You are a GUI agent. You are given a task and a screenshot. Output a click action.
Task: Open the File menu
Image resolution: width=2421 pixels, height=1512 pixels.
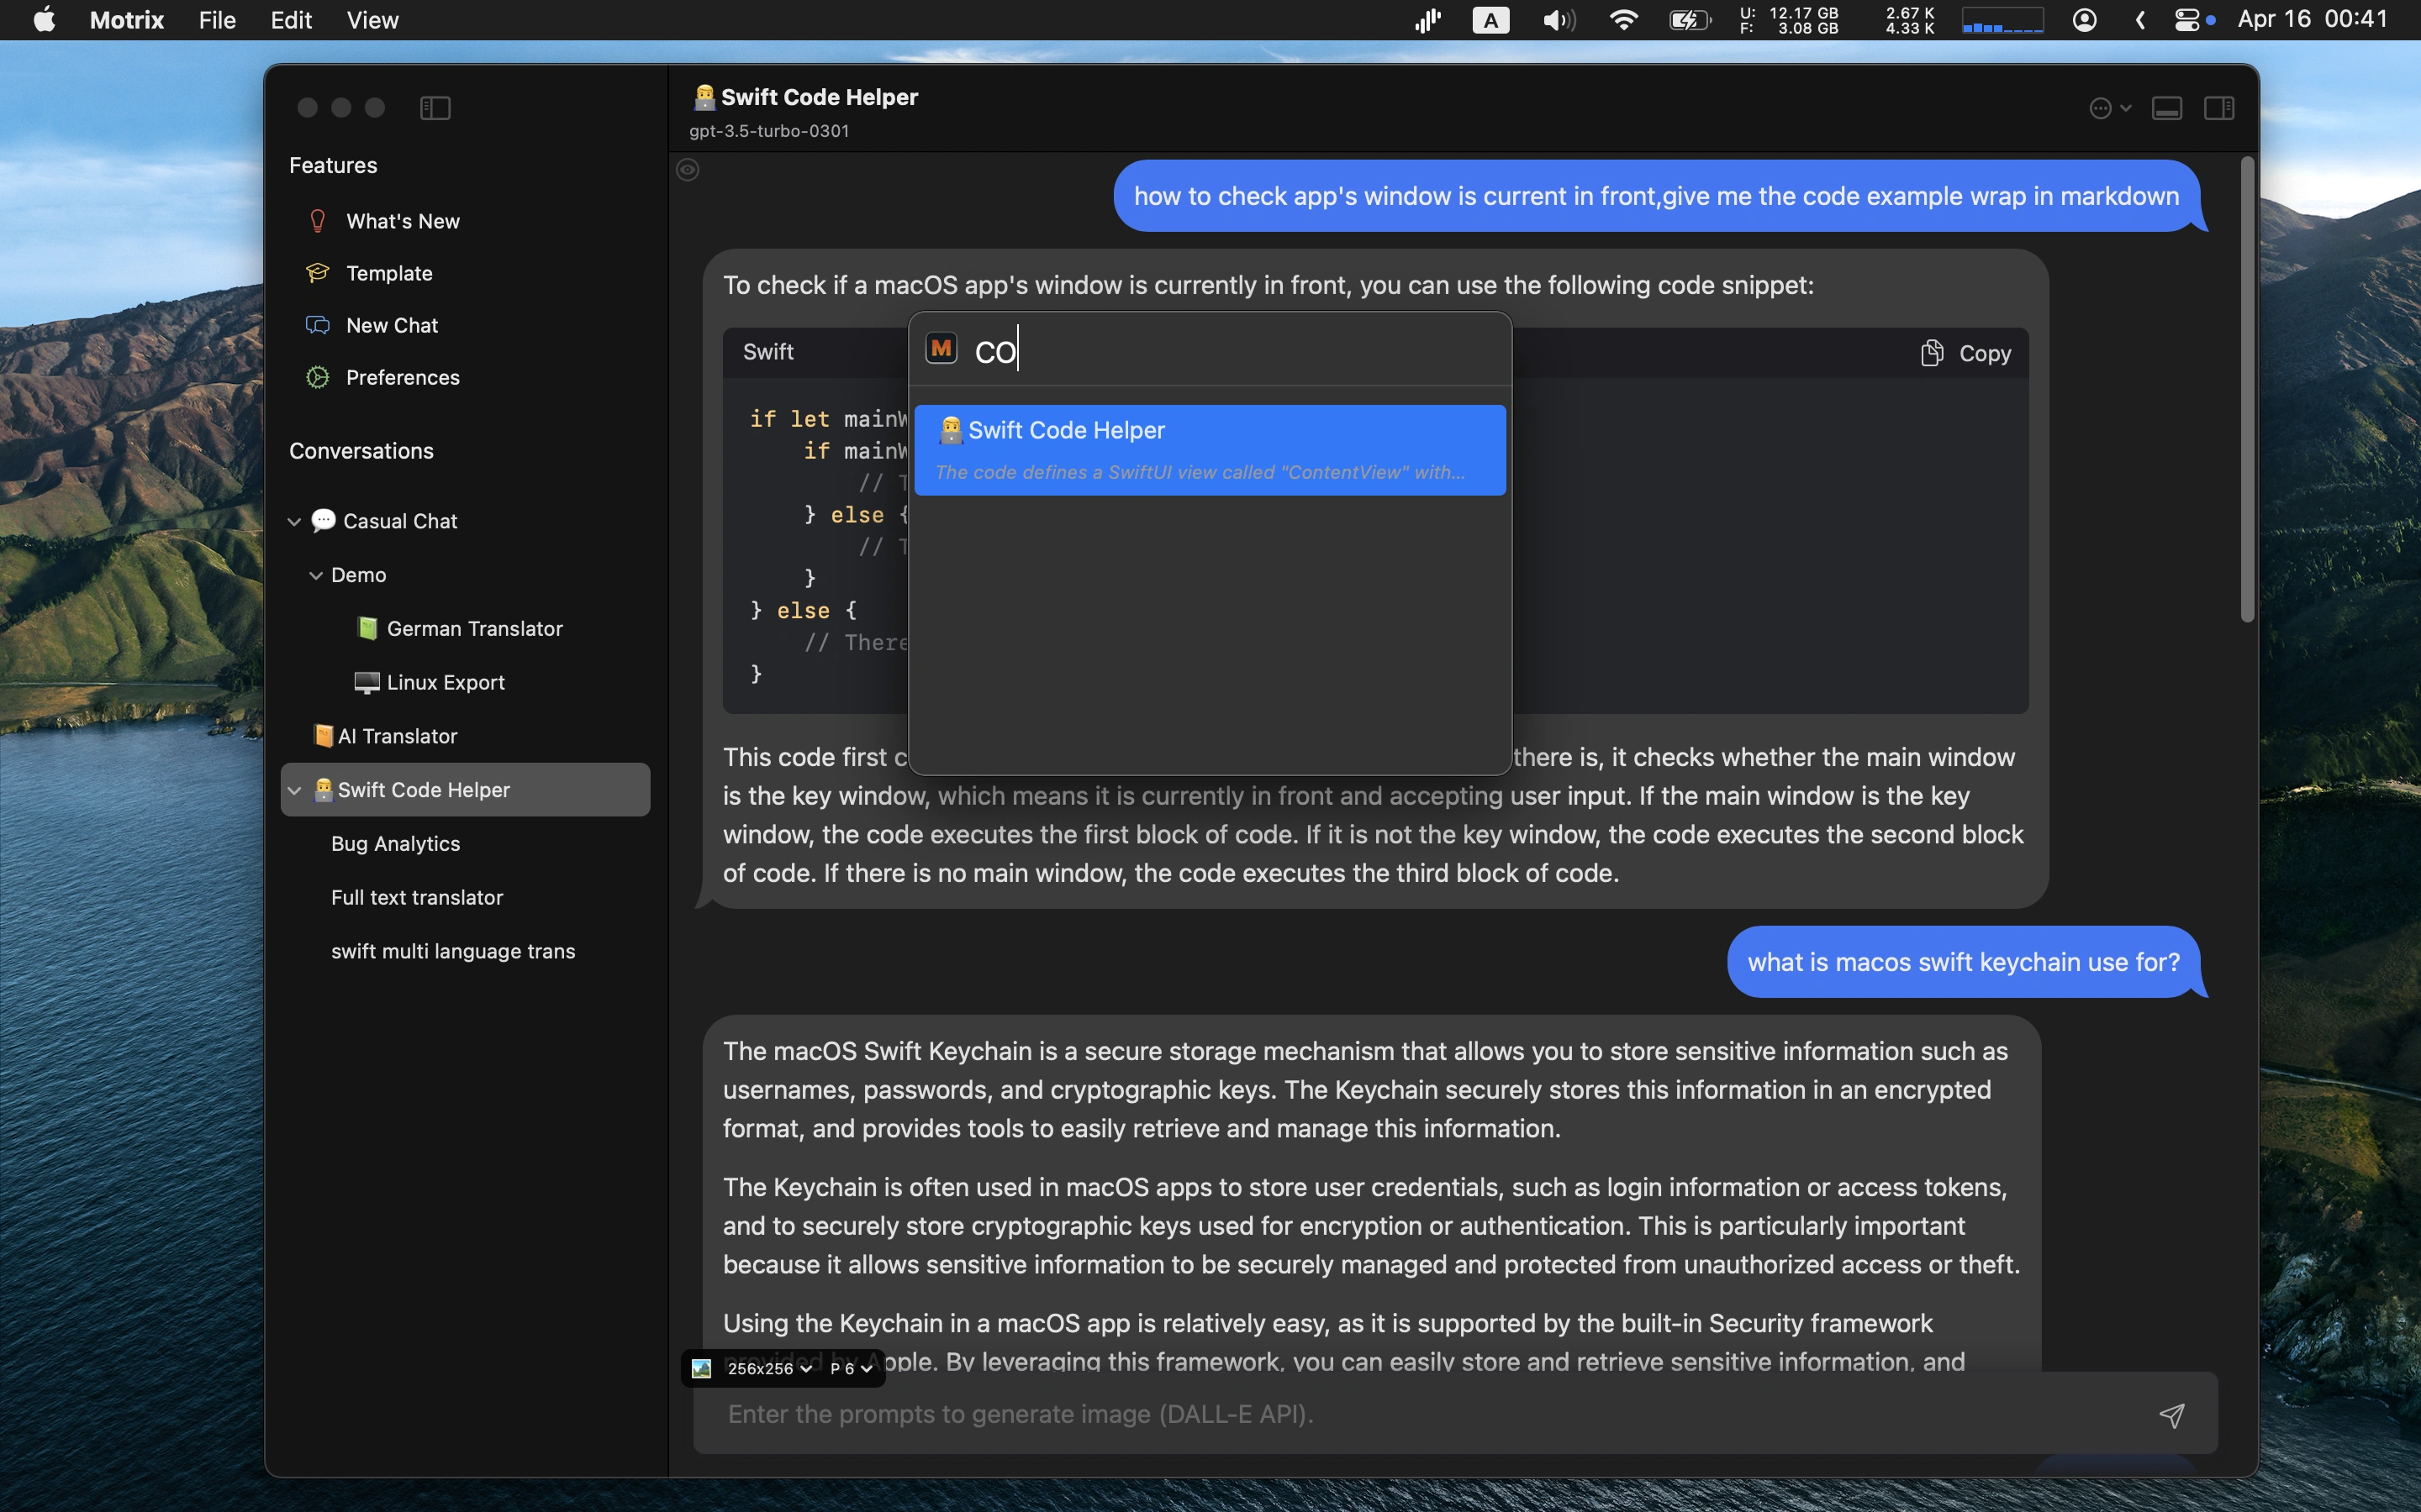(217, 20)
